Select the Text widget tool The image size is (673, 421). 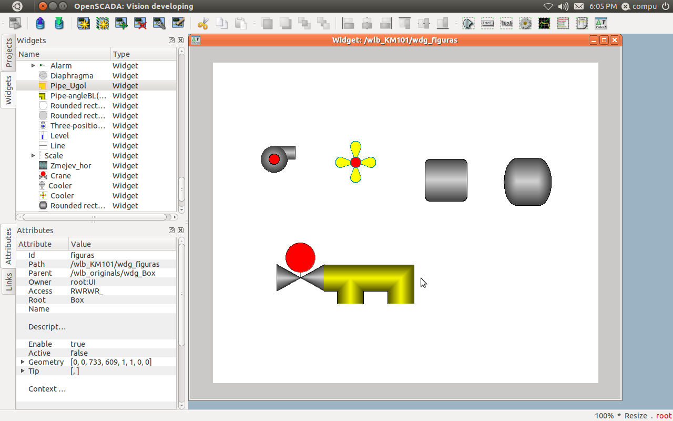click(506, 23)
